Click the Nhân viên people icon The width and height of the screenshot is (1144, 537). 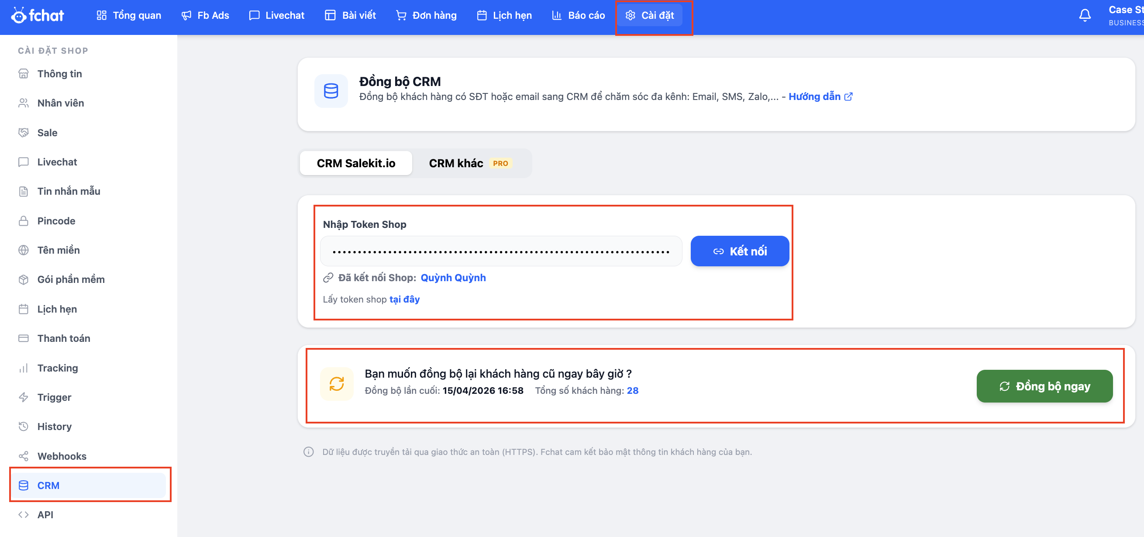24,103
